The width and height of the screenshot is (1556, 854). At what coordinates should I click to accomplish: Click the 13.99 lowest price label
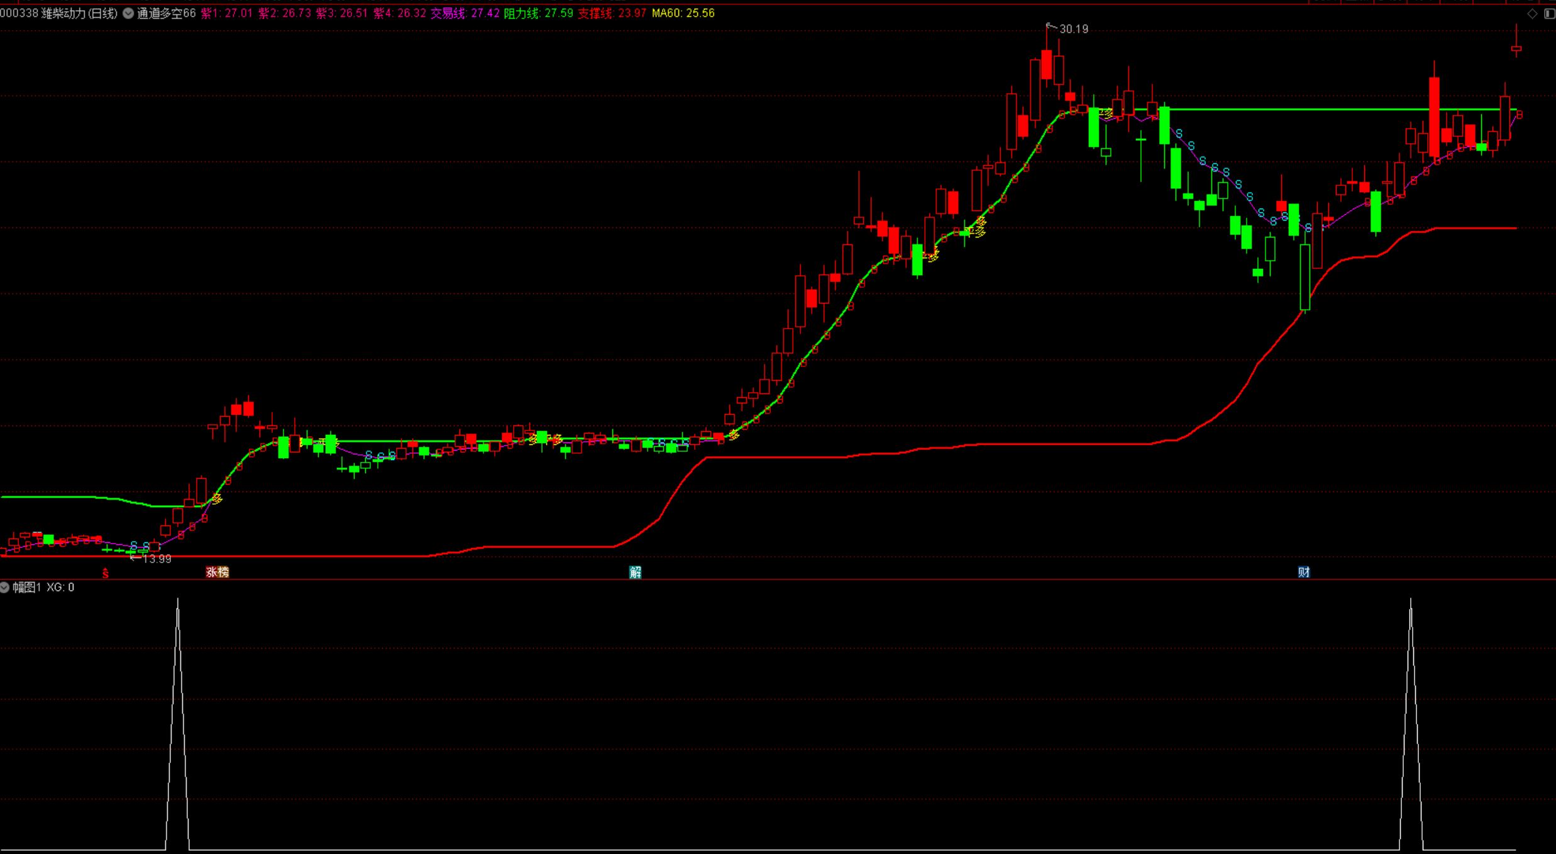(x=157, y=559)
